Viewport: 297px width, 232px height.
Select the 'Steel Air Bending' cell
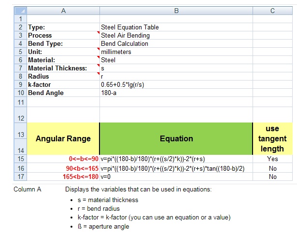click(x=176, y=35)
